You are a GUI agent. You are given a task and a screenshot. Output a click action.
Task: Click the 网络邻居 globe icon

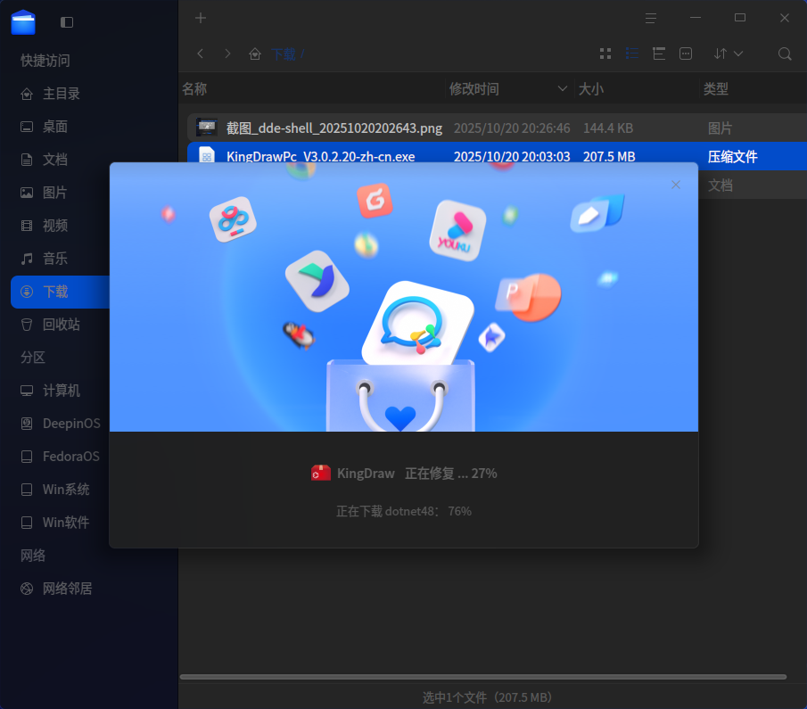pyautogui.click(x=27, y=589)
